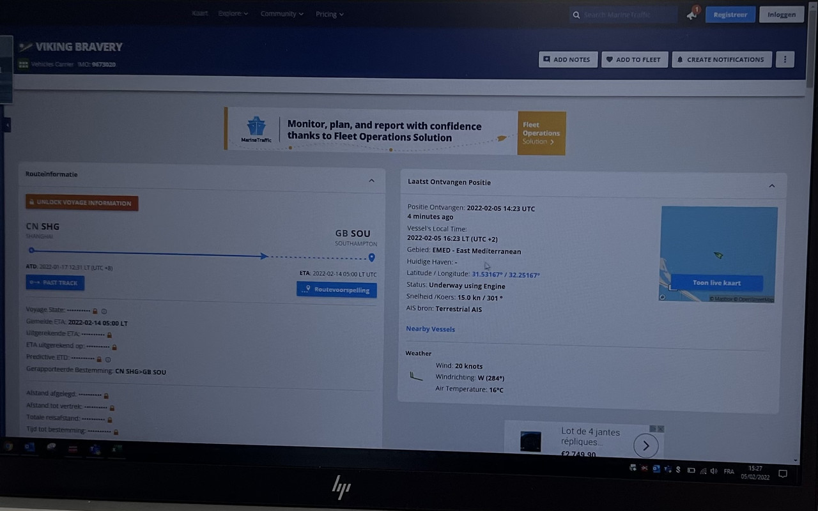Open the Fleet Operations Solution banner ad

(x=395, y=131)
